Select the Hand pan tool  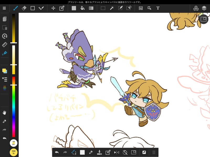4,113
